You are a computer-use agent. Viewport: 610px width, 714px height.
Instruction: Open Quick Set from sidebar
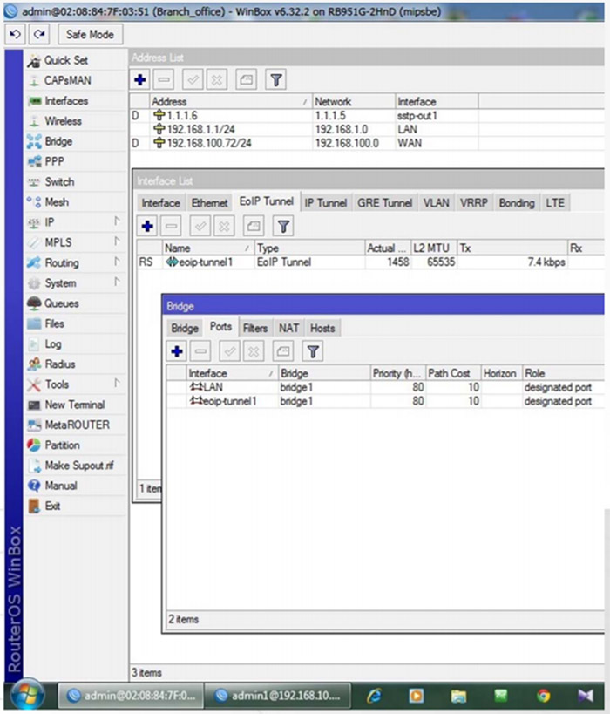(x=65, y=60)
